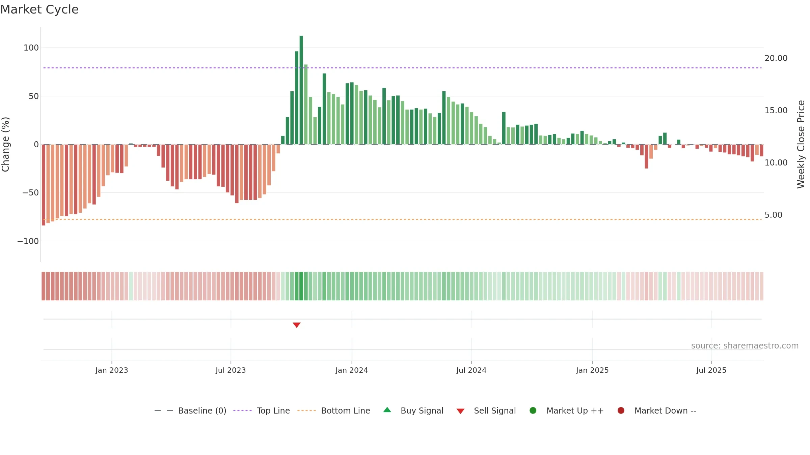Screen dimensions: 810x455
Task: Toggle Sell Signal legend entry
Action: (x=486, y=411)
